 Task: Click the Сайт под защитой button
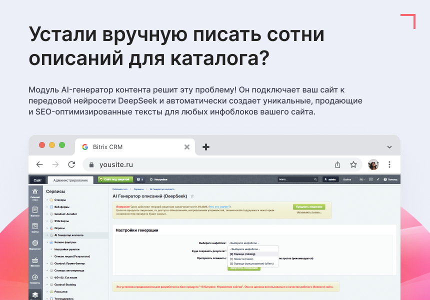point(115,179)
